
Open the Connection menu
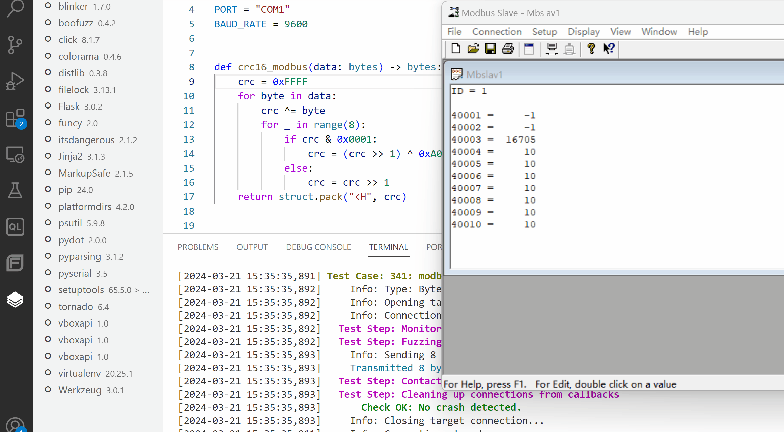tap(497, 32)
